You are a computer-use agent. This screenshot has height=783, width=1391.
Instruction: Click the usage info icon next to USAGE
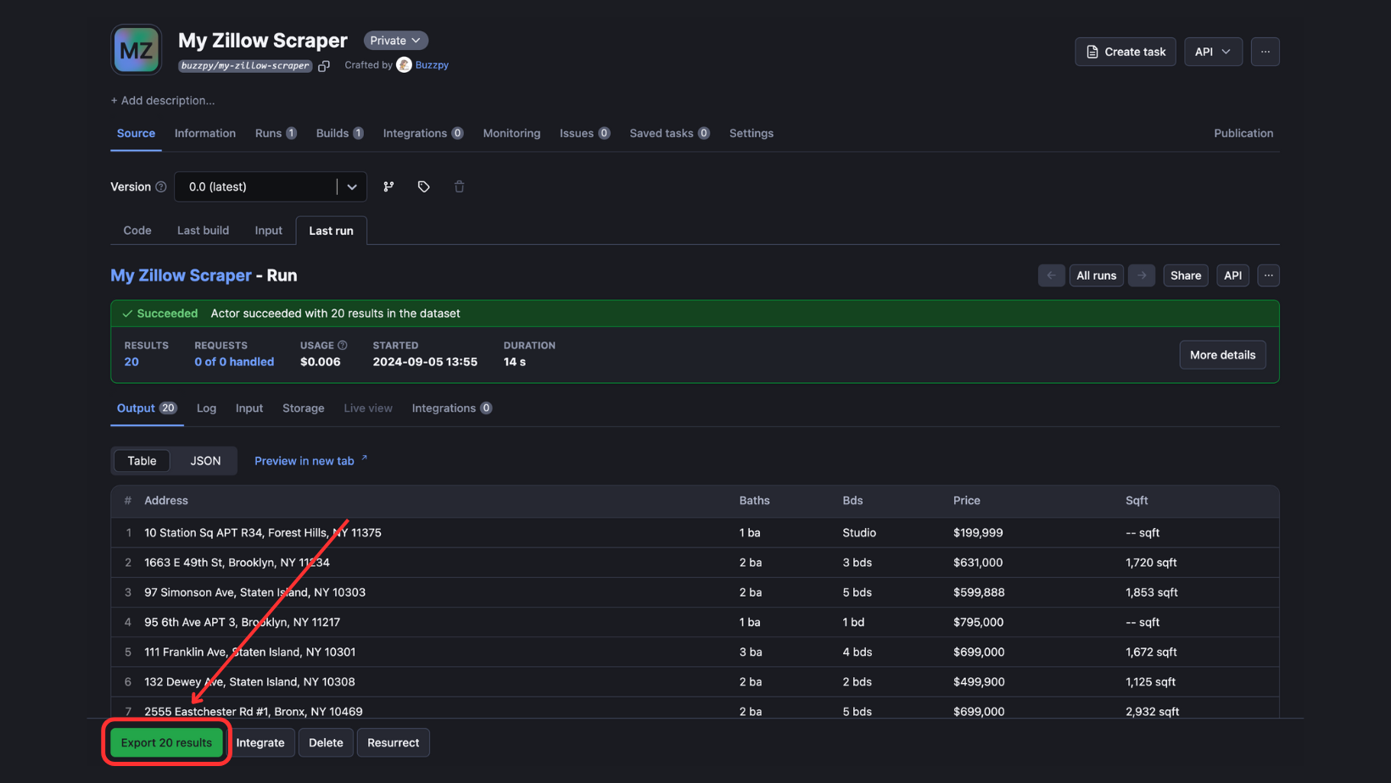pos(342,345)
